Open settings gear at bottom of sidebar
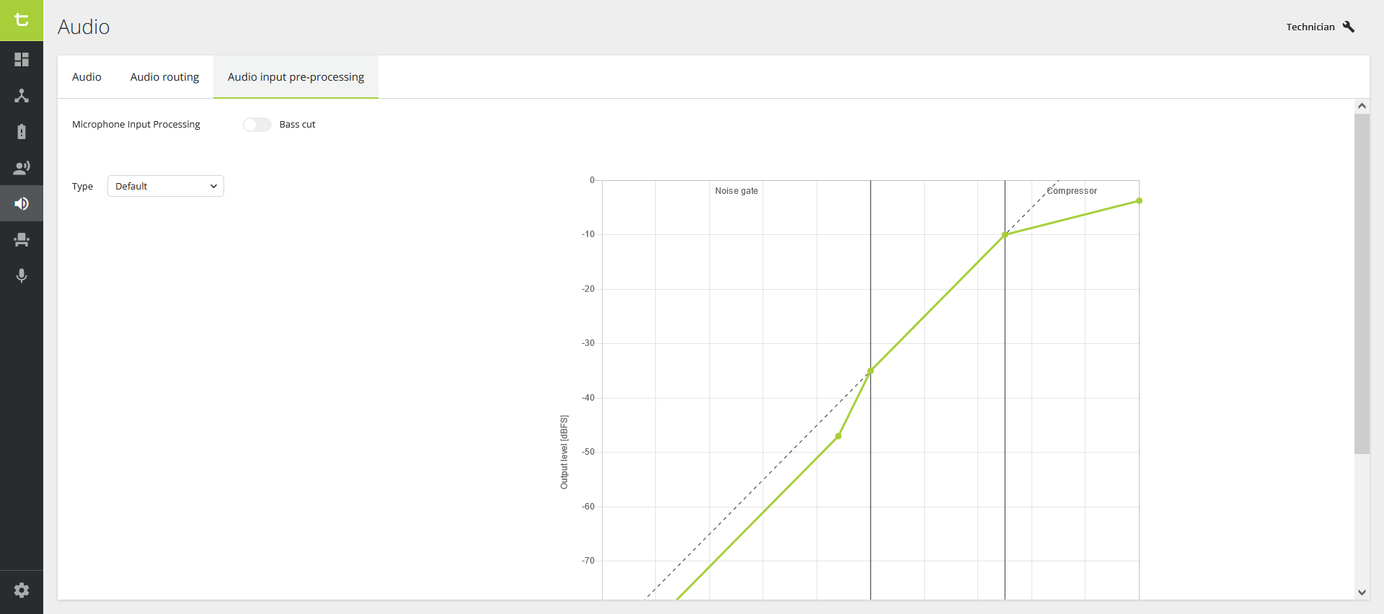This screenshot has height=614, width=1384. (x=22, y=590)
